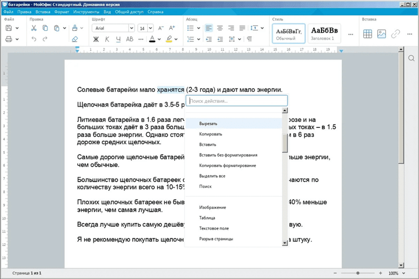Viewport: 419px width, 279px height.
Task: Click the copy formatting brush icon
Action: tap(75, 28)
